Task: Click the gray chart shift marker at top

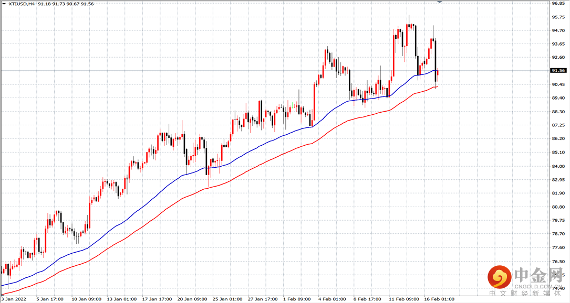Action: pos(440,2)
